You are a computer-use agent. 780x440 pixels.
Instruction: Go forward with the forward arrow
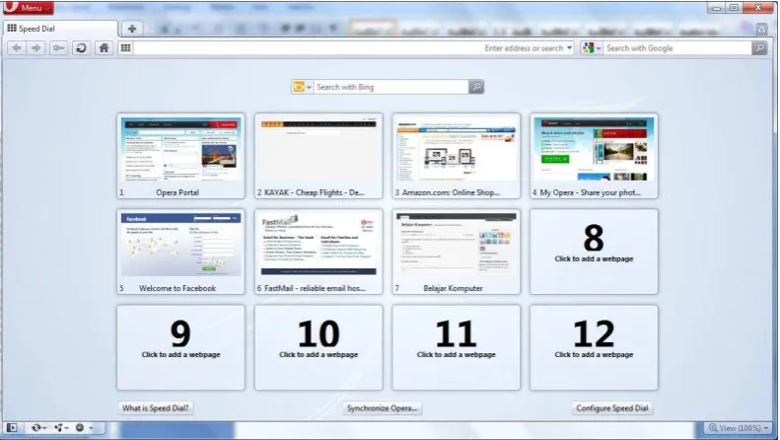pos(36,47)
